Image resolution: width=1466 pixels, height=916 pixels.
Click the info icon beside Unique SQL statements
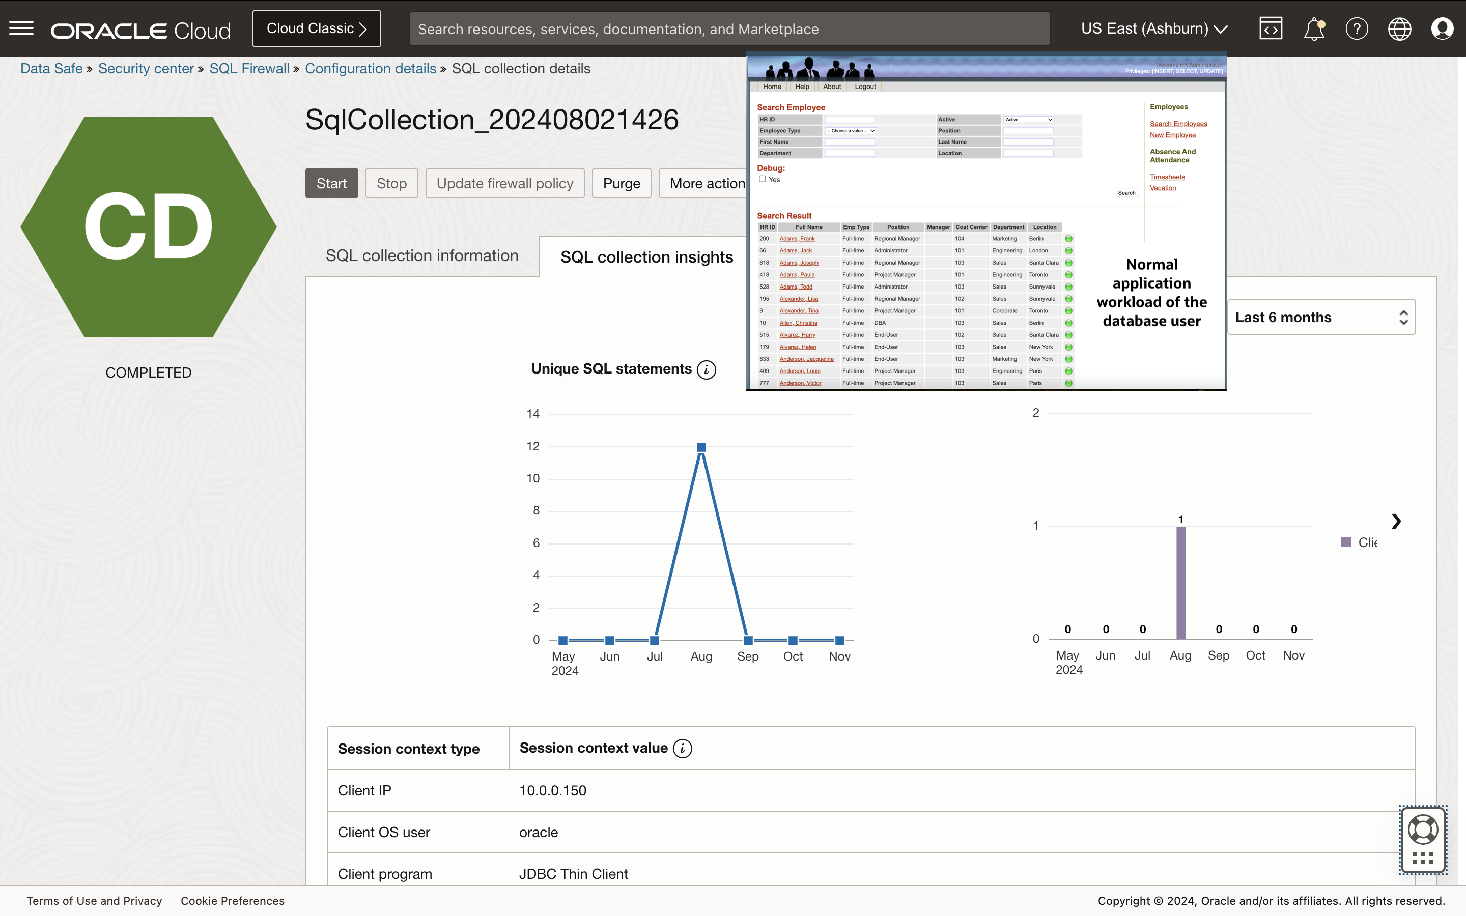point(705,369)
